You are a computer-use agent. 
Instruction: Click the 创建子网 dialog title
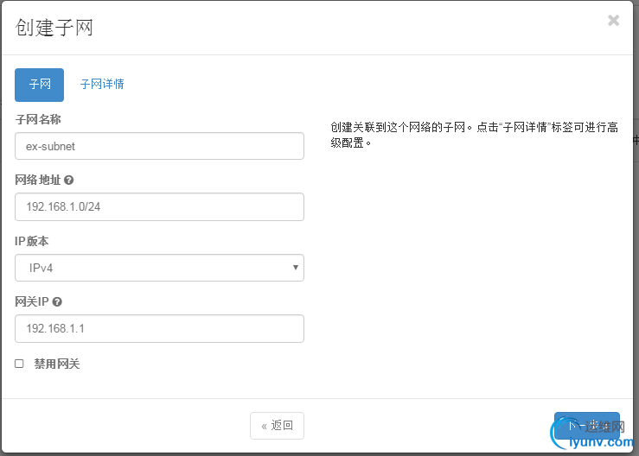click(54, 28)
